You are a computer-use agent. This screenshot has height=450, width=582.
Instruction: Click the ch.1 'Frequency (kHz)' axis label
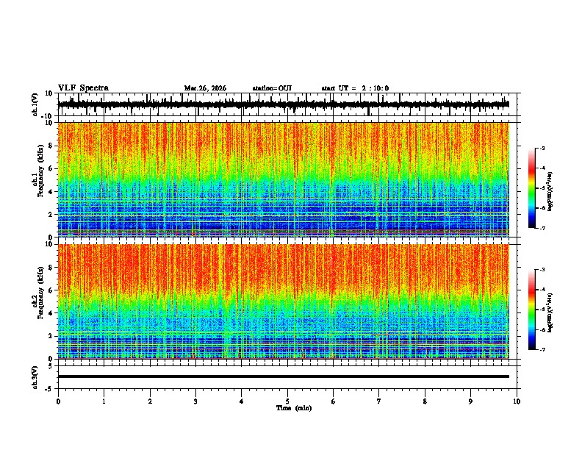pos(40,171)
